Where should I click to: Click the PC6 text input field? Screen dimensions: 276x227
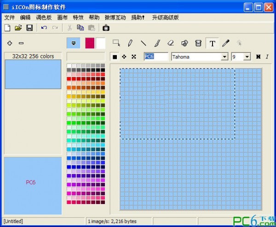[x=156, y=57]
